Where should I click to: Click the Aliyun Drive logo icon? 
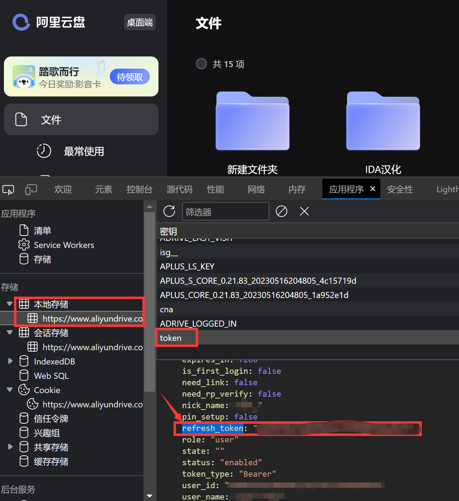click(21, 22)
